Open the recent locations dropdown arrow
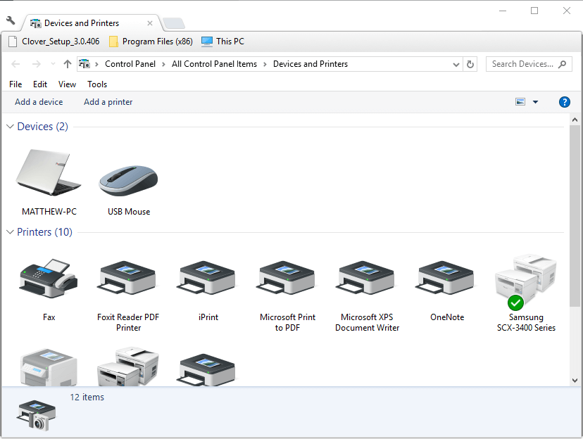This screenshot has height=439, width=583. point(54,64)
